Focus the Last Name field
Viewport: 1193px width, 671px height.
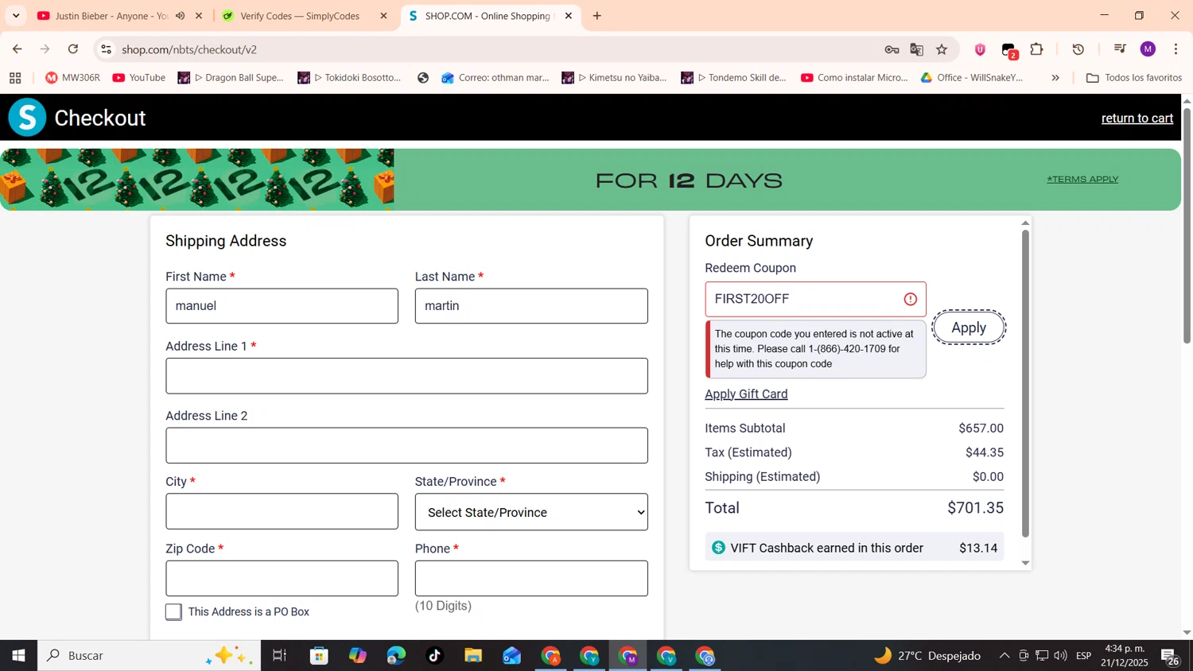coord(531,306)
